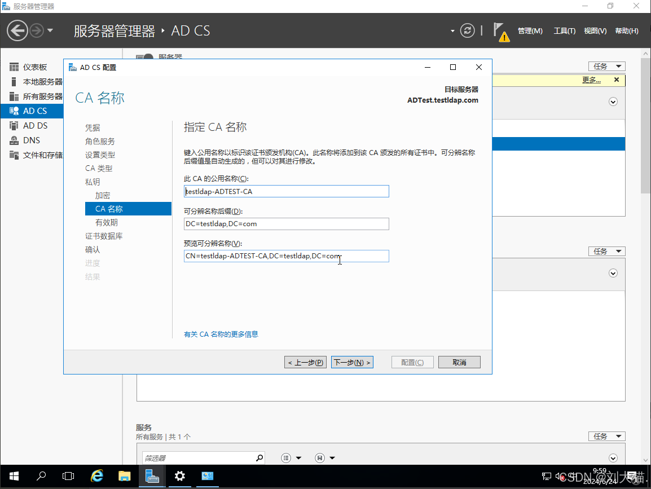Open the top 任务 dropdown

tap(606, 67)
